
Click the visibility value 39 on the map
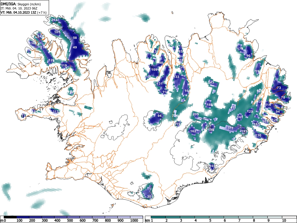[156, 51]
